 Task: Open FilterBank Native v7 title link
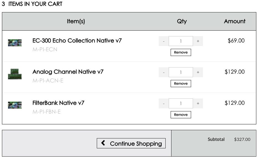tap(58, 103)
